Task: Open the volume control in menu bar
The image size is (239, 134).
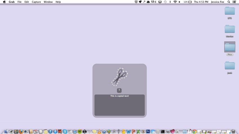Action: [x=179, y=2]
